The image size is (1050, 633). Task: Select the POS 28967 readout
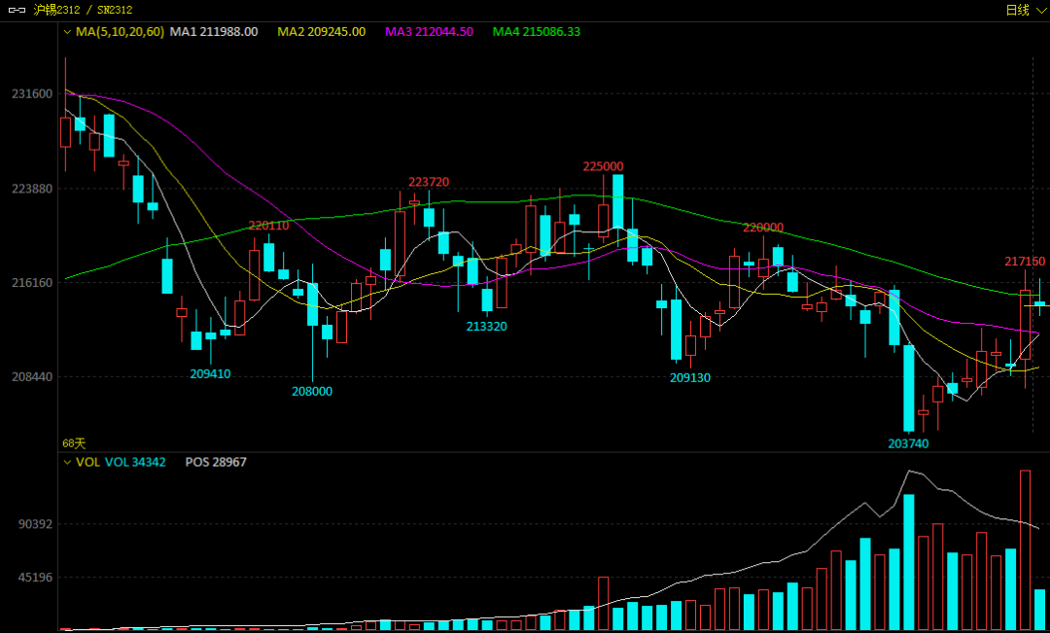point(216,462)
